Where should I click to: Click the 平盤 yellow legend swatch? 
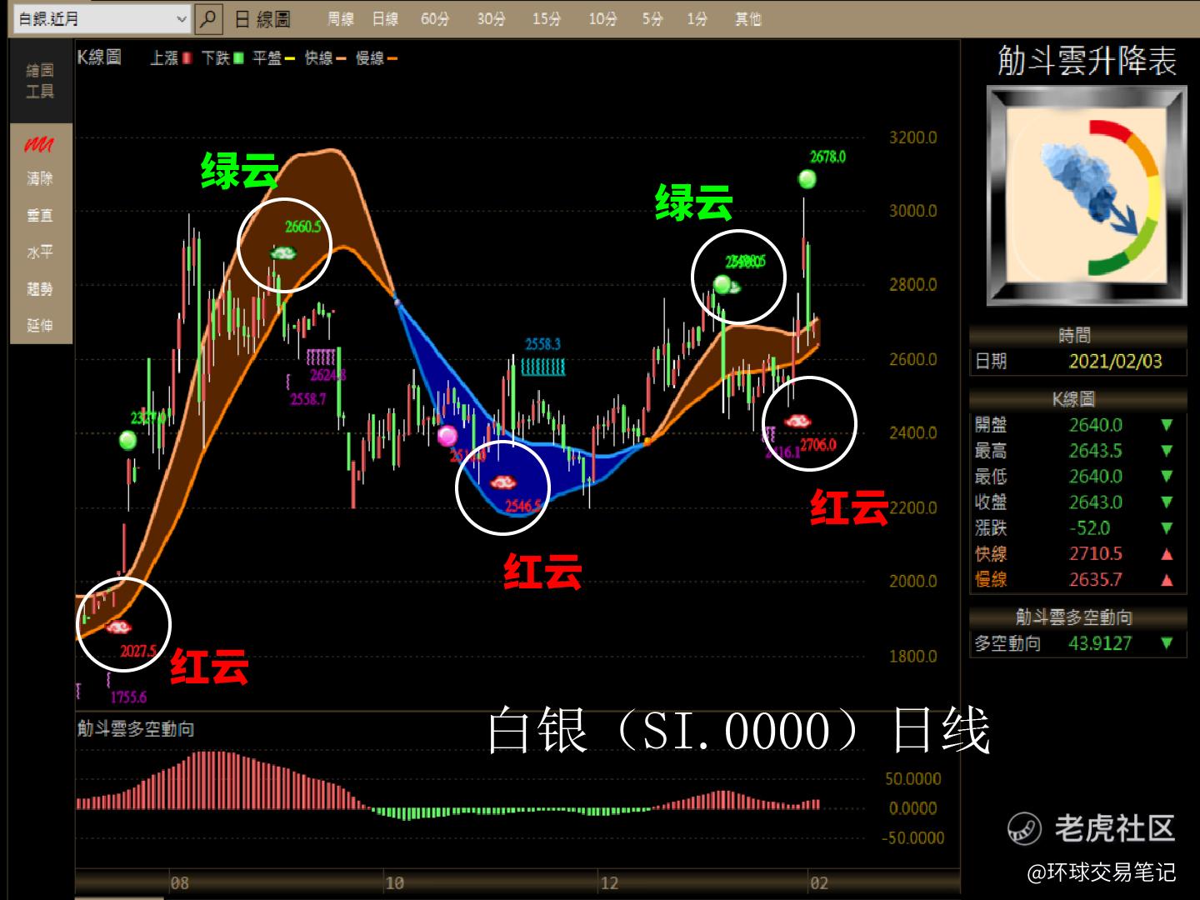[x=290, y=58]
